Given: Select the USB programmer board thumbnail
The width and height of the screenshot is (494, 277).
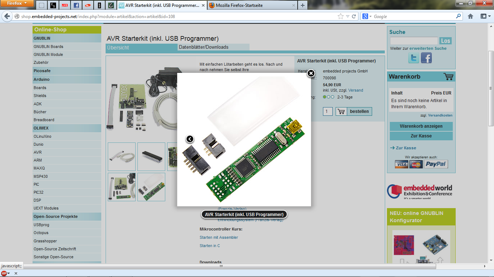Looking at the screenshot, I should 151,187.
